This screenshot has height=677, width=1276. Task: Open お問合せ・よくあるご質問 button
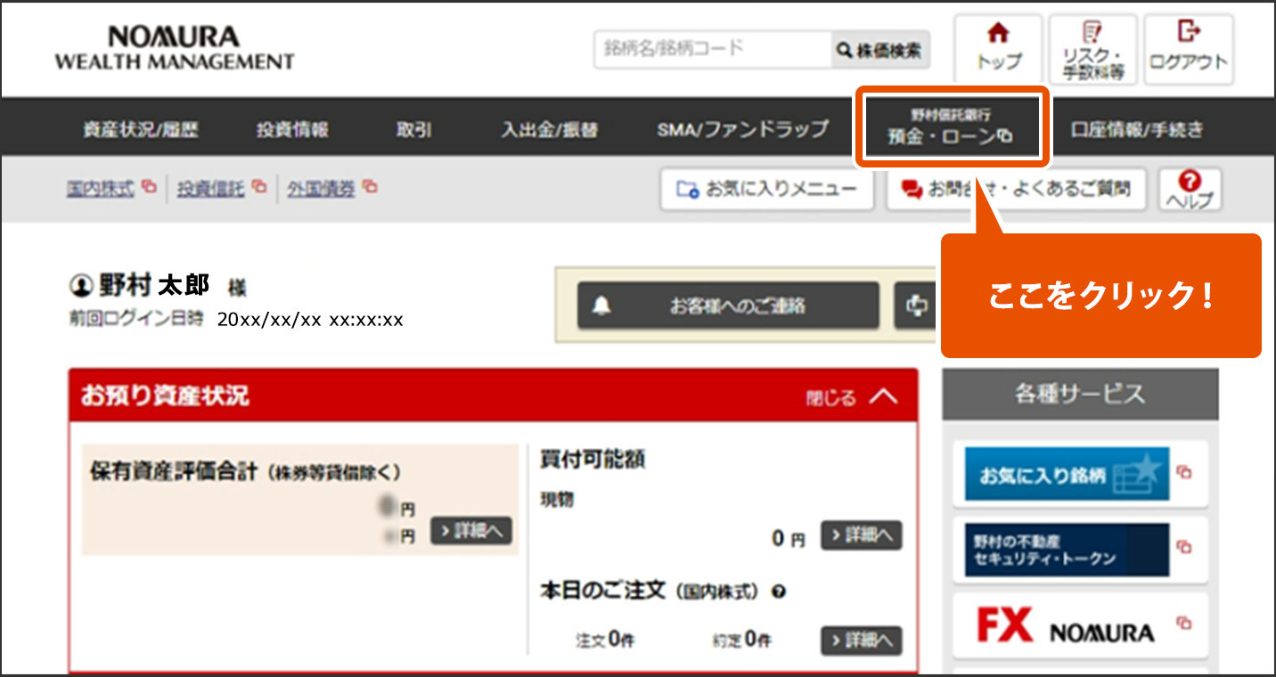1016,189
